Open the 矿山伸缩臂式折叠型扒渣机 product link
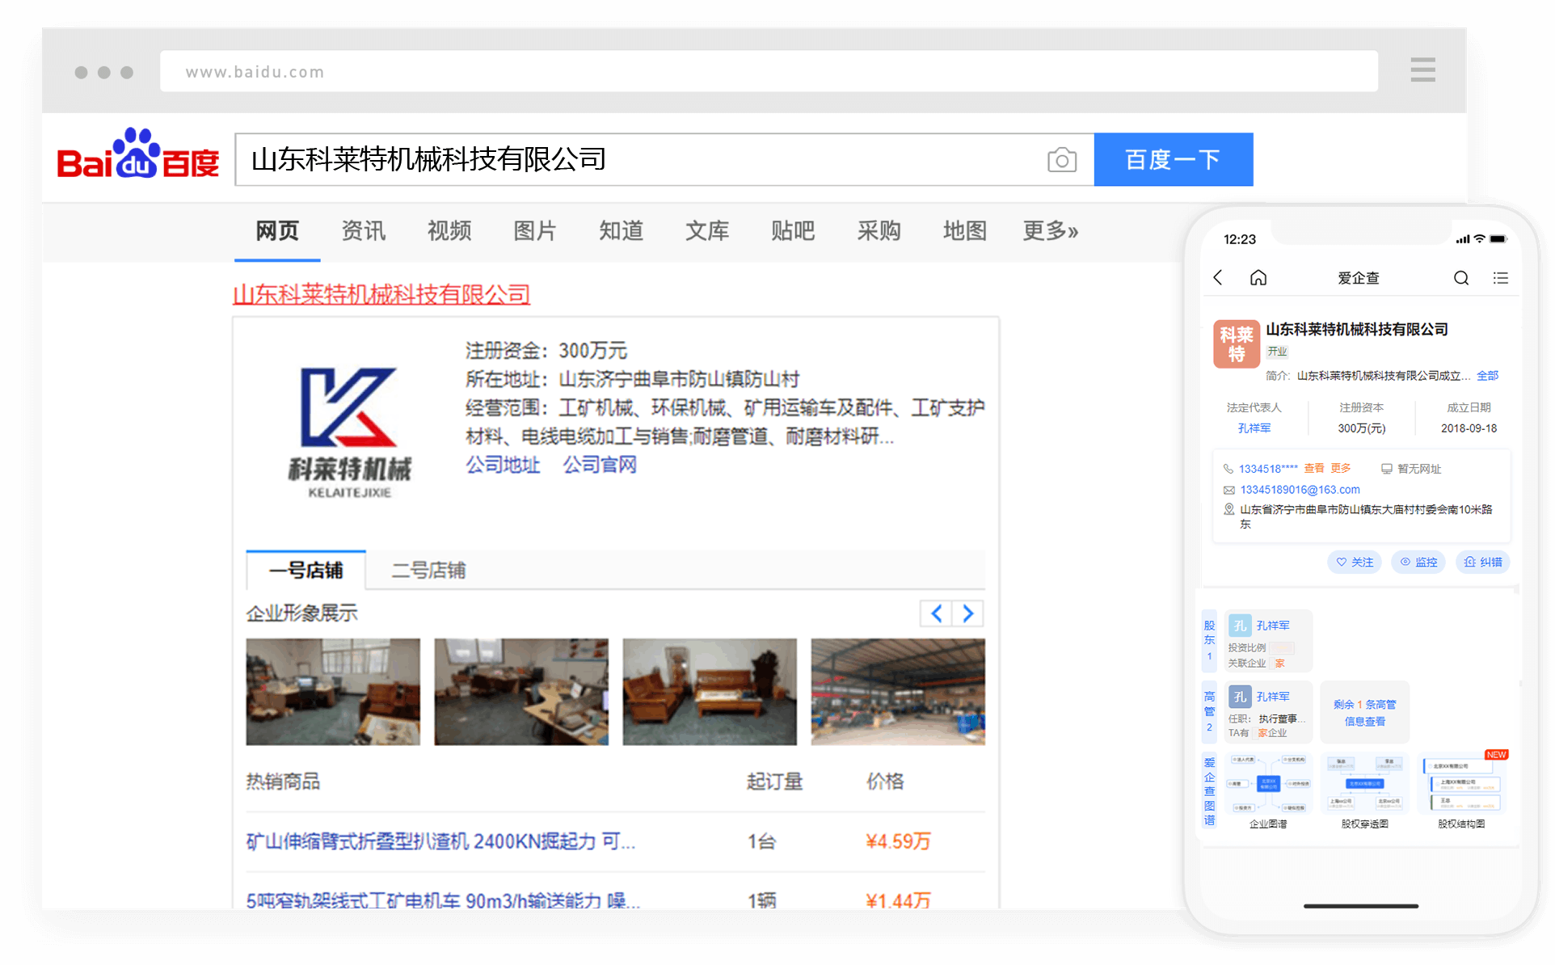This screenshot has width=1555, height=965. [440, 842]
